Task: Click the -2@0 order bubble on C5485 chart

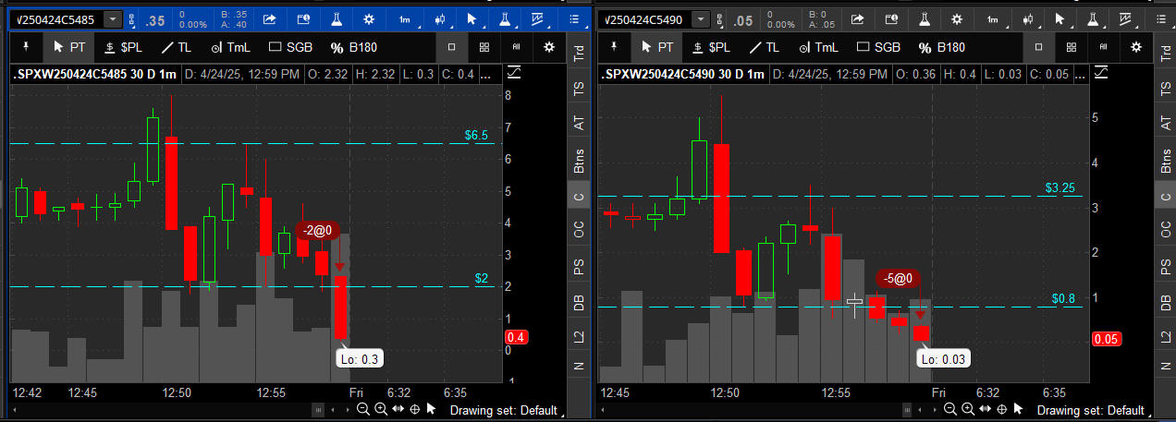Action: [318, 230]
